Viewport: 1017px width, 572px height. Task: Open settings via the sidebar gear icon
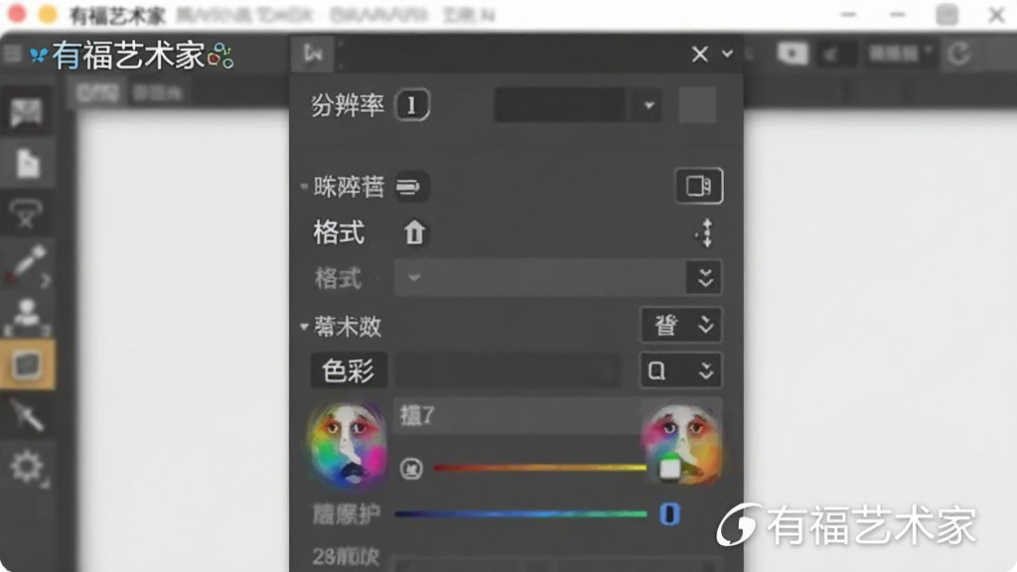click(27, 467)
